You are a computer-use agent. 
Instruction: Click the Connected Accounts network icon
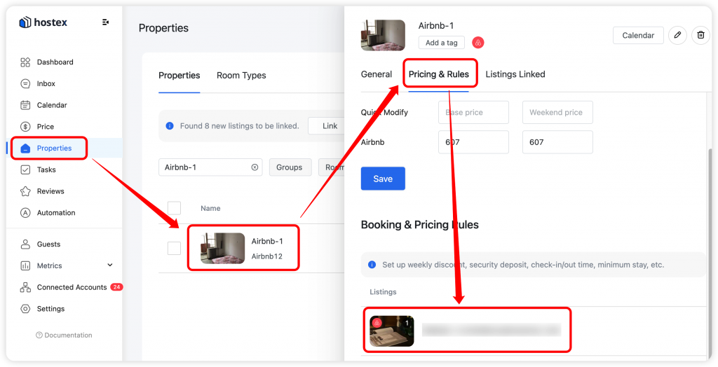tap(26, 287)
